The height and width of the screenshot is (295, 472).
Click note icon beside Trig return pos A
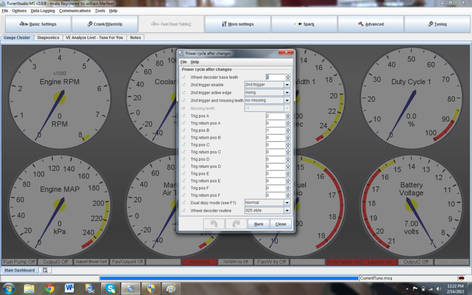pyautogui.click(x=183, y=123)
